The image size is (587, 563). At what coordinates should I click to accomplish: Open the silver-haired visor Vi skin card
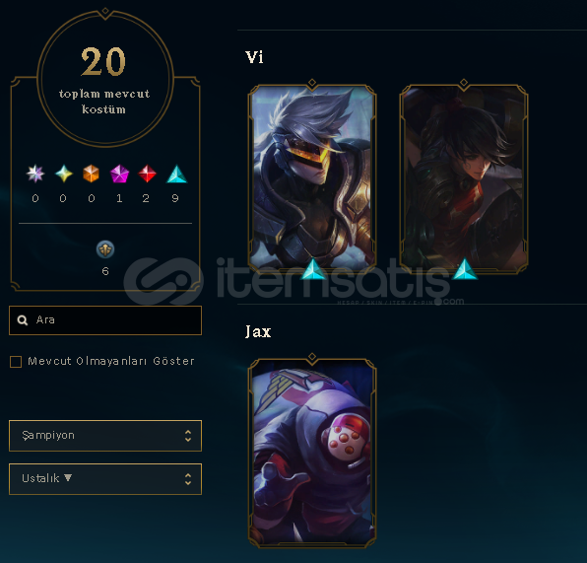[312, 177]
